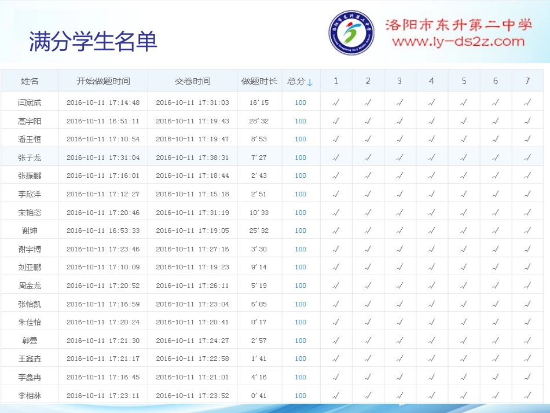550x413 pixels.
Task: Open the 100 score in 朱佳怡's row
Action: (300, 322)
